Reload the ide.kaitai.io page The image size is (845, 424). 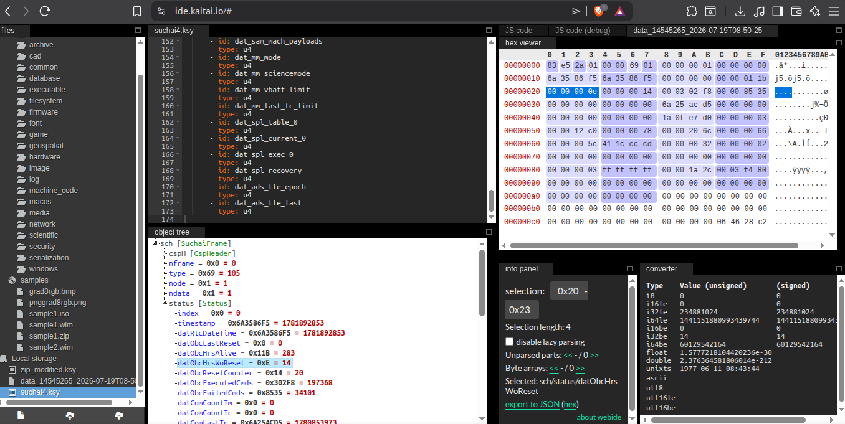[44, 11]
